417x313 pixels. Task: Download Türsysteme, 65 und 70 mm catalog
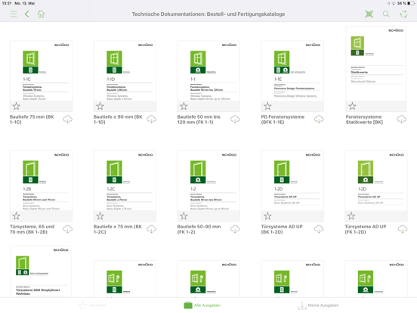point(67,229)
